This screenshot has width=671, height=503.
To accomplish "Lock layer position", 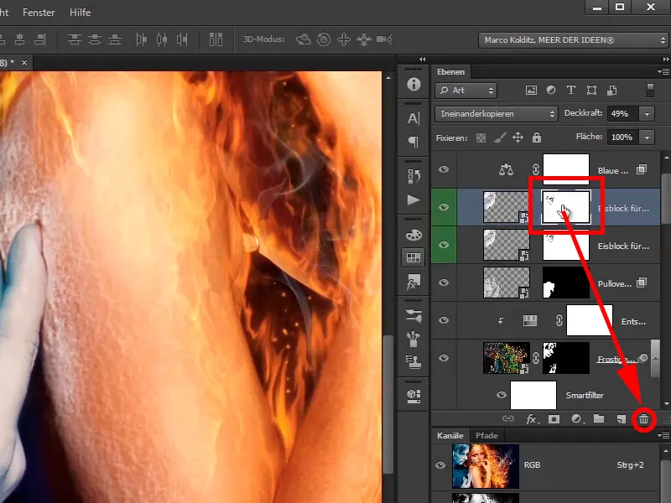I will click(518, 137).
